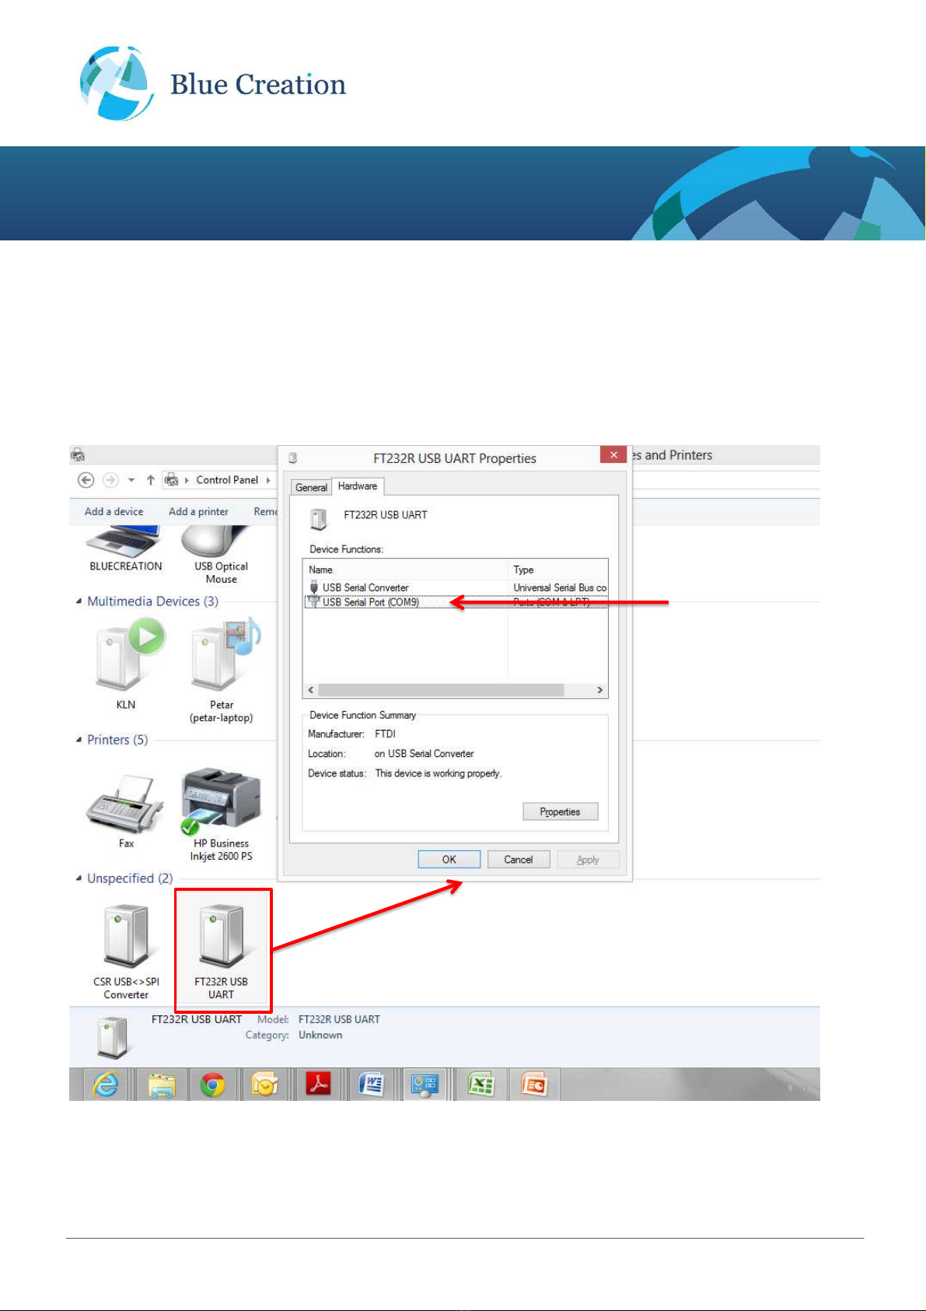Open PowerPoint from the taskbar
The image size is (926, 1311).
coord(534,1084)
